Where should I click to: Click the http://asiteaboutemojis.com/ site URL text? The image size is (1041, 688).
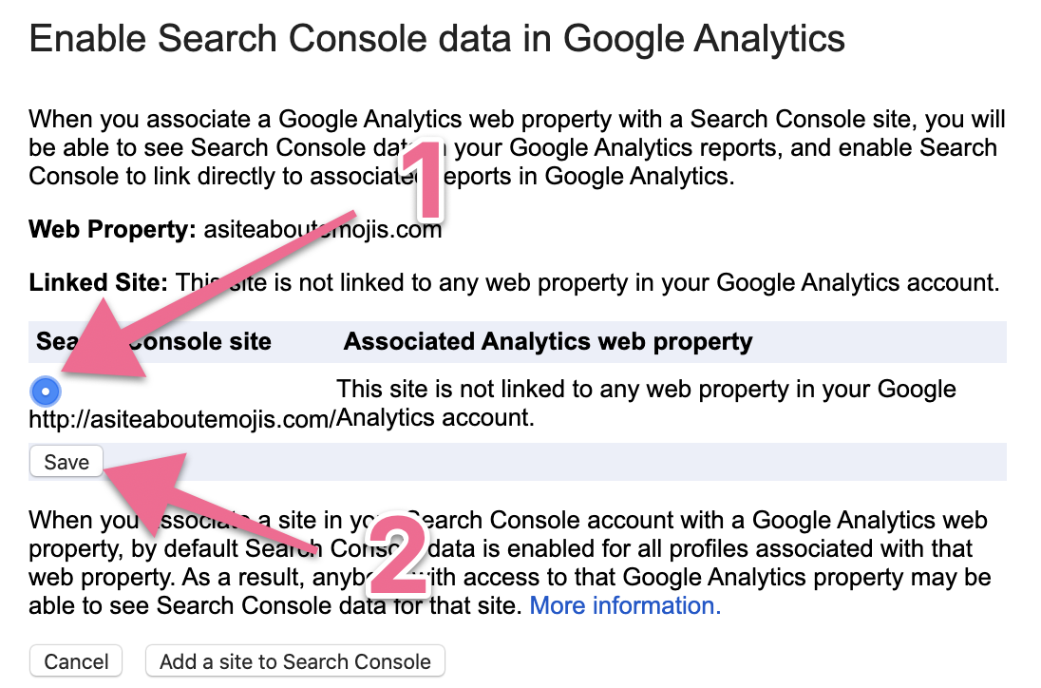point(180,418)
